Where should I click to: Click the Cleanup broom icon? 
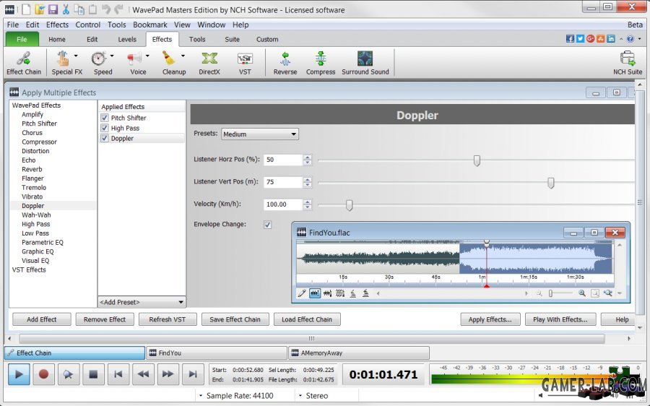click(x=169, y=59)
